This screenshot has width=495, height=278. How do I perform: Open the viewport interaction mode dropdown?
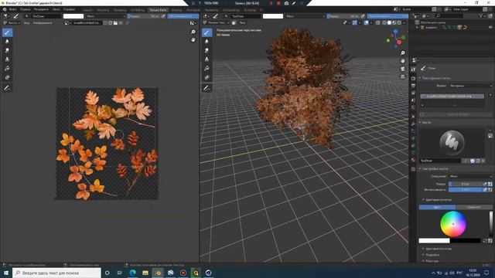tap(217, 22)
